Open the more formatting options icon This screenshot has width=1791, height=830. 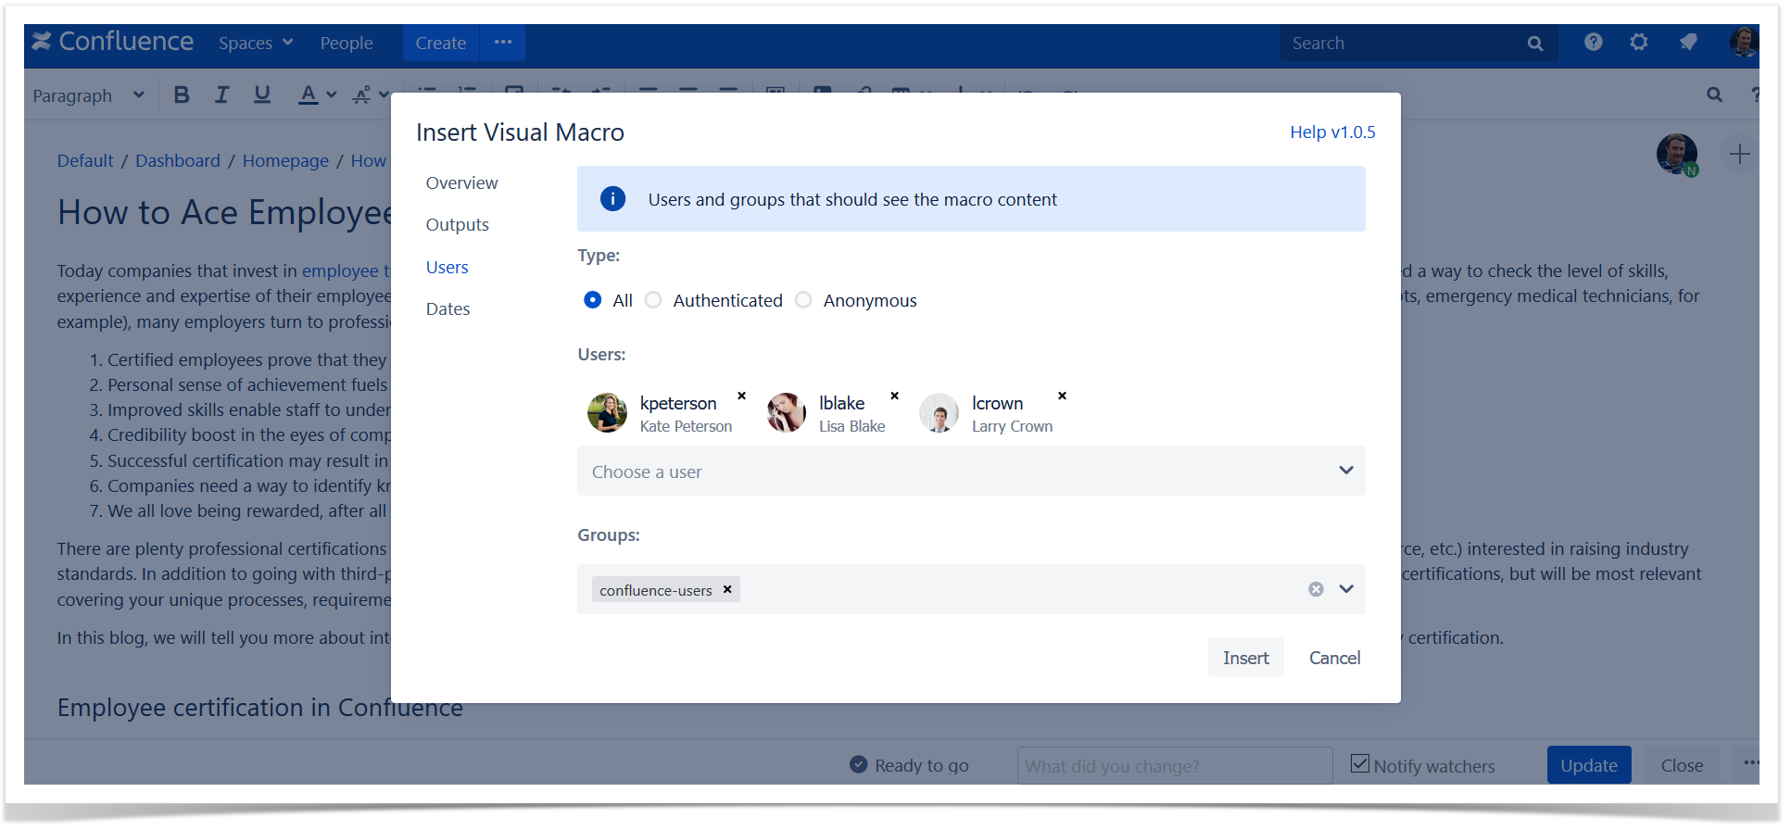pyautogui.click(x=363, y=94)
